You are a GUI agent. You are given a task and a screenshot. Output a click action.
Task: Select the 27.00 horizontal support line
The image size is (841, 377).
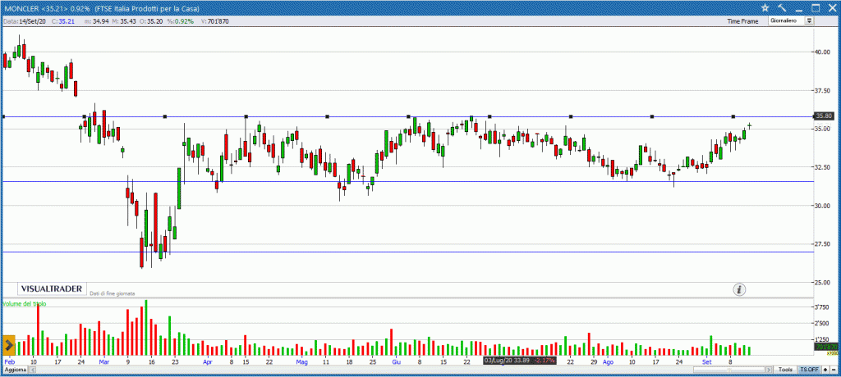pos(407,252)
